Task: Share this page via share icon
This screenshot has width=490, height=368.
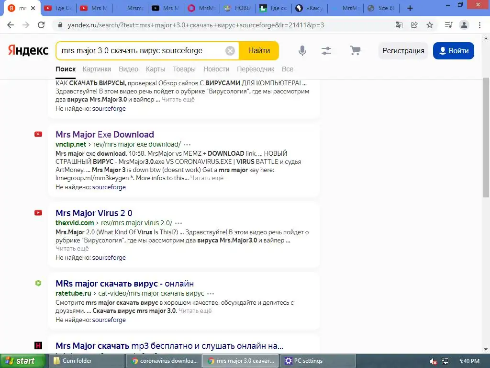Action: pos(414,25)
